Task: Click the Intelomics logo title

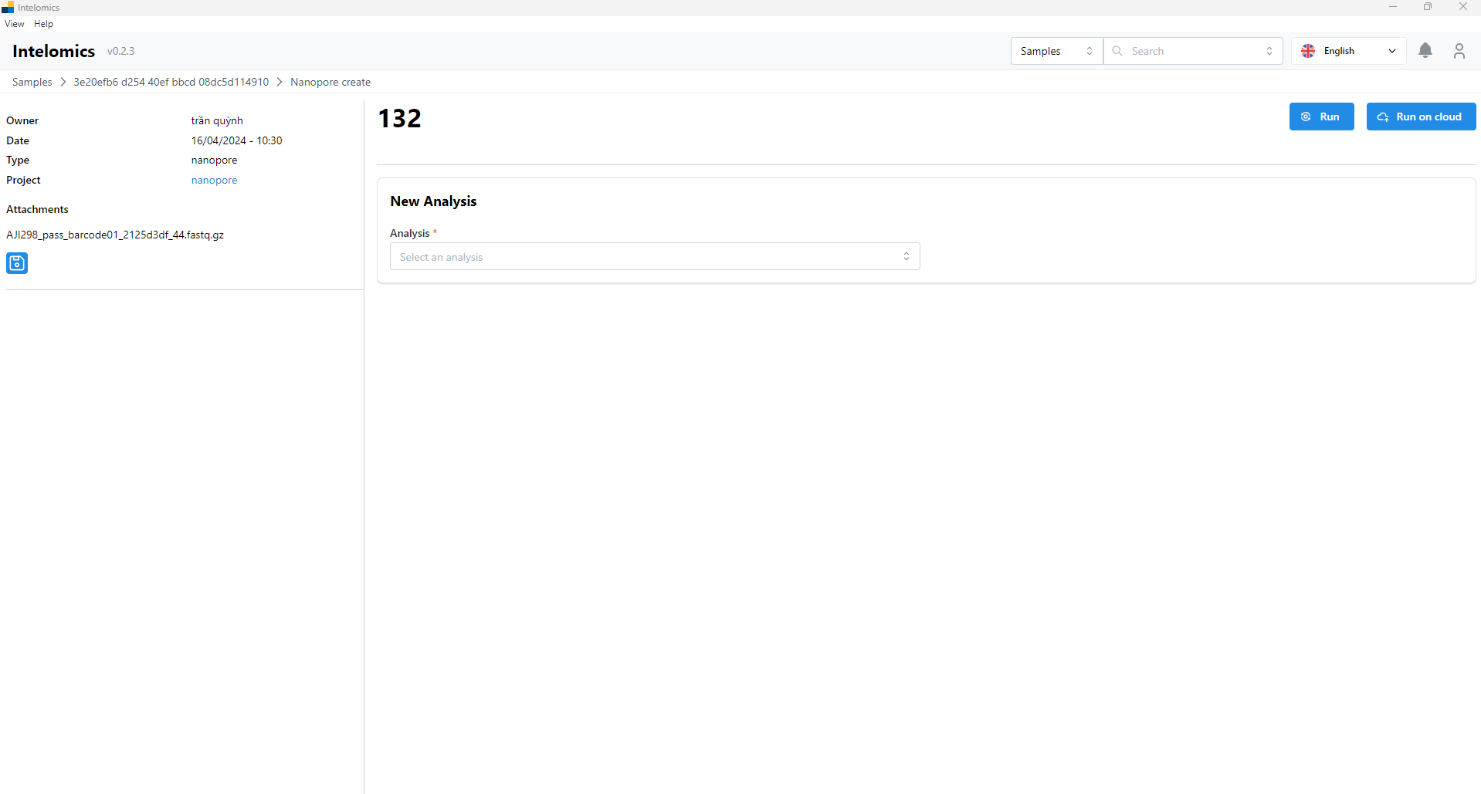Action: tap(54, 51)
